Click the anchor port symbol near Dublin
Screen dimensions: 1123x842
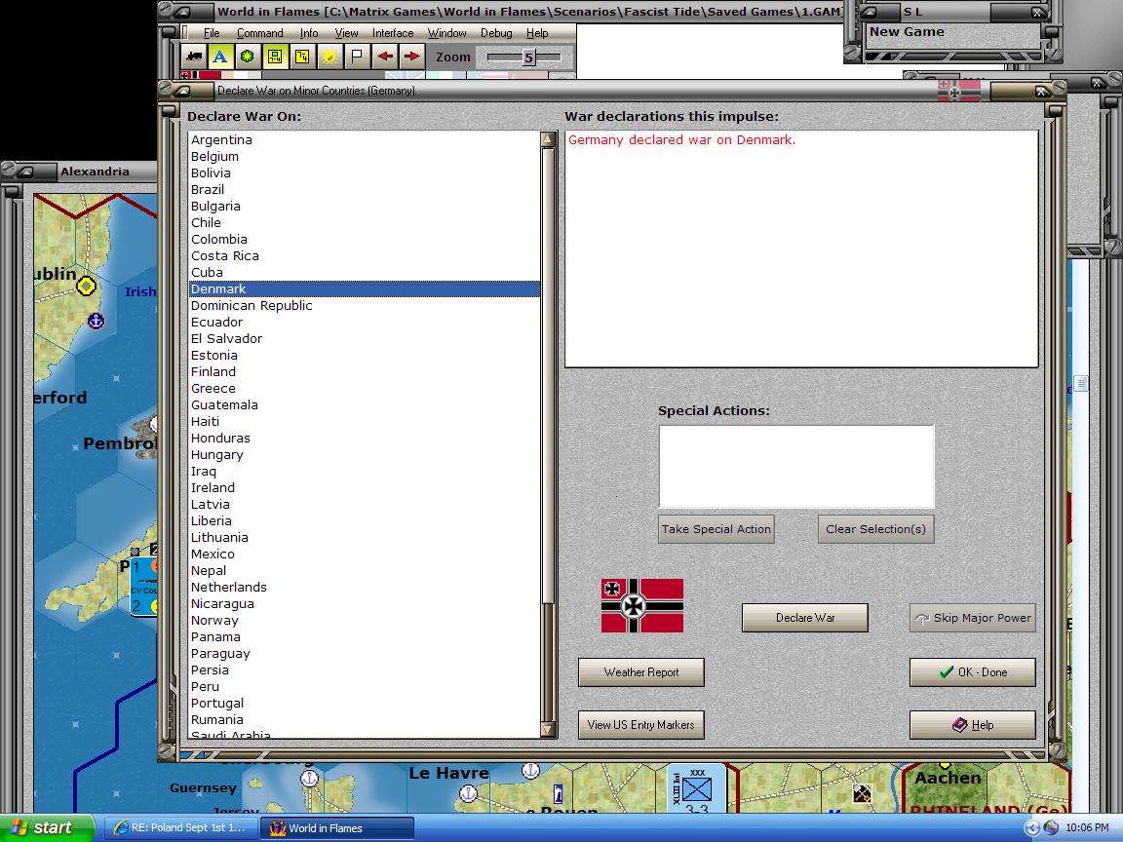(96, 321)
